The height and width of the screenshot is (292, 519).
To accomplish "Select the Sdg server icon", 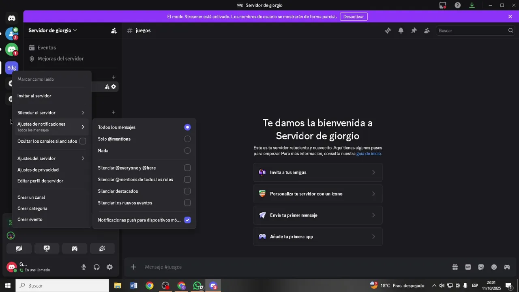I will (x=12, y=68).
